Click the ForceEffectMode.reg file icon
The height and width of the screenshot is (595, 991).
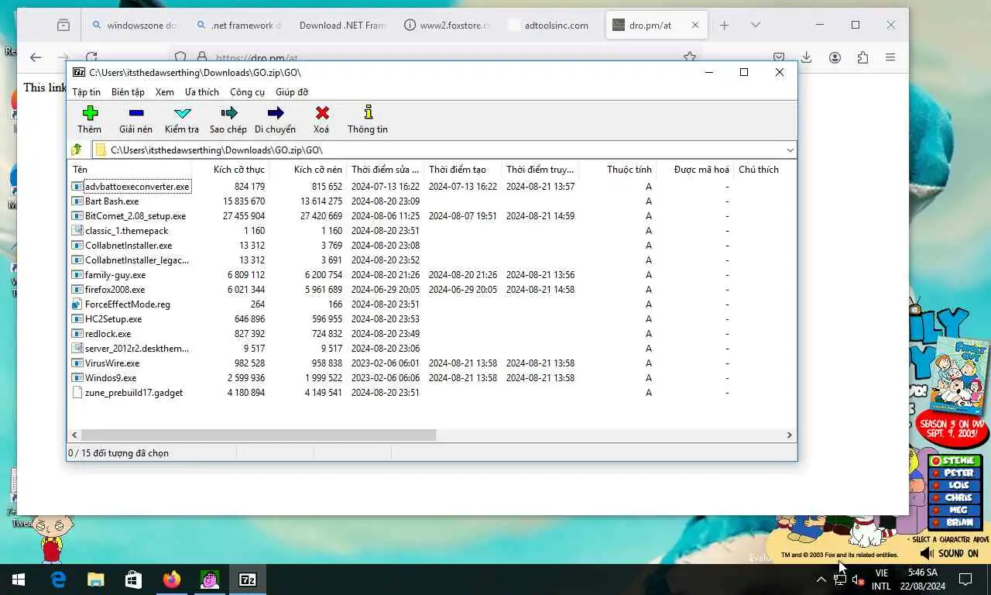pos(77,304)
